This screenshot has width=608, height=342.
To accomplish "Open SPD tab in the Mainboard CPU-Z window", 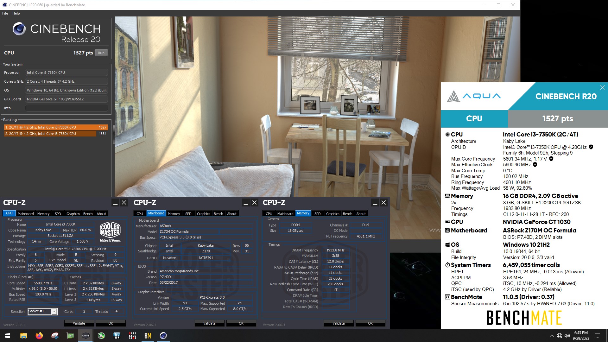I will tap(188, 214).
